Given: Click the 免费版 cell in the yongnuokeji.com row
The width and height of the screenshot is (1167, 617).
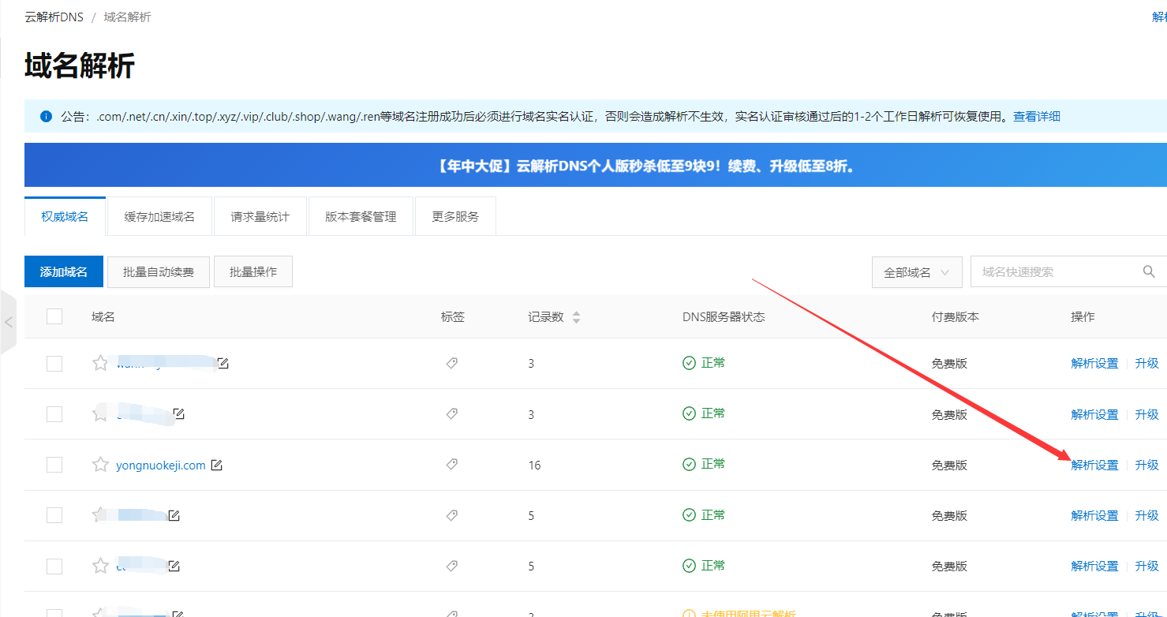Looking at the screenshot, I should pos(949,465).
